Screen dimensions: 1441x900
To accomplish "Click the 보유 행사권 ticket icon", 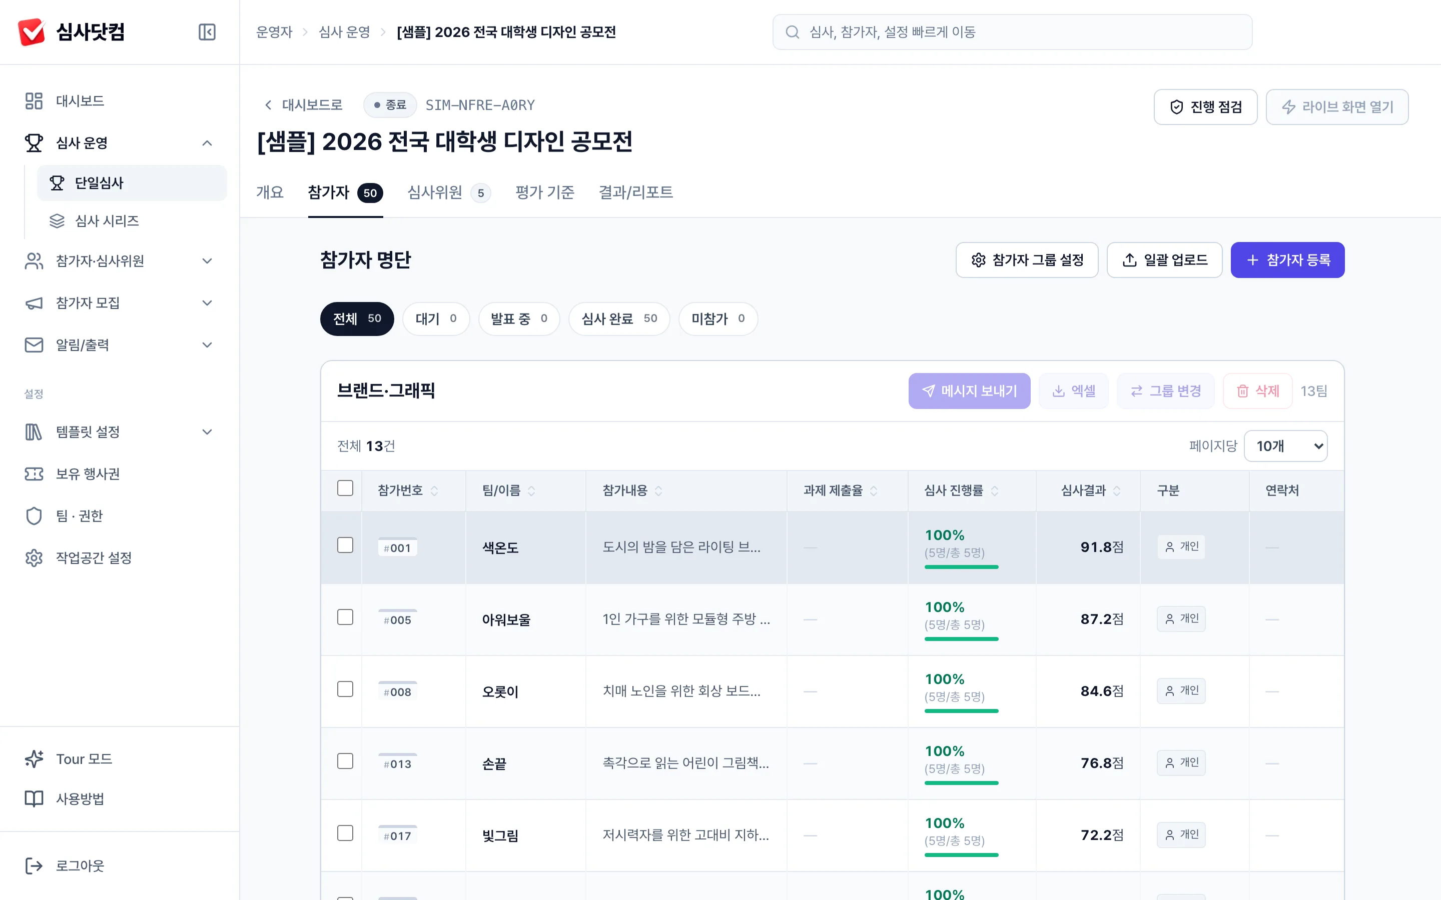I will 34,474.
